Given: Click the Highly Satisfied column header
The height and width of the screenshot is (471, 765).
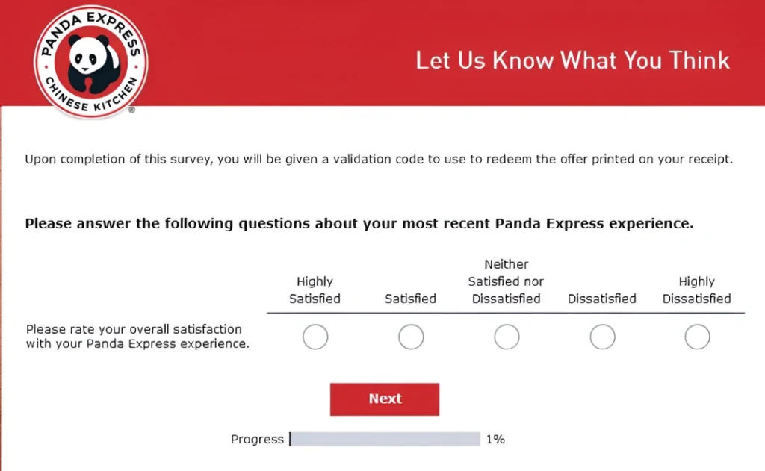Looking at the screenshot, I should click(315, 290).
